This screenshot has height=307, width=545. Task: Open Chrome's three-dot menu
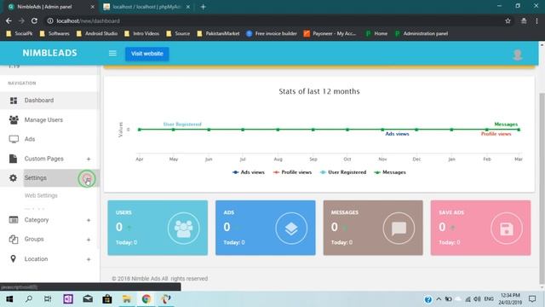[x=536, y=20]
